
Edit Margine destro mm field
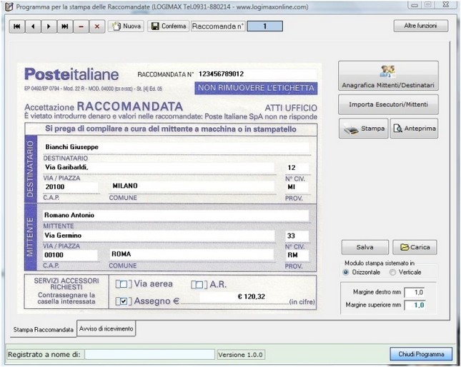point(415,293)
